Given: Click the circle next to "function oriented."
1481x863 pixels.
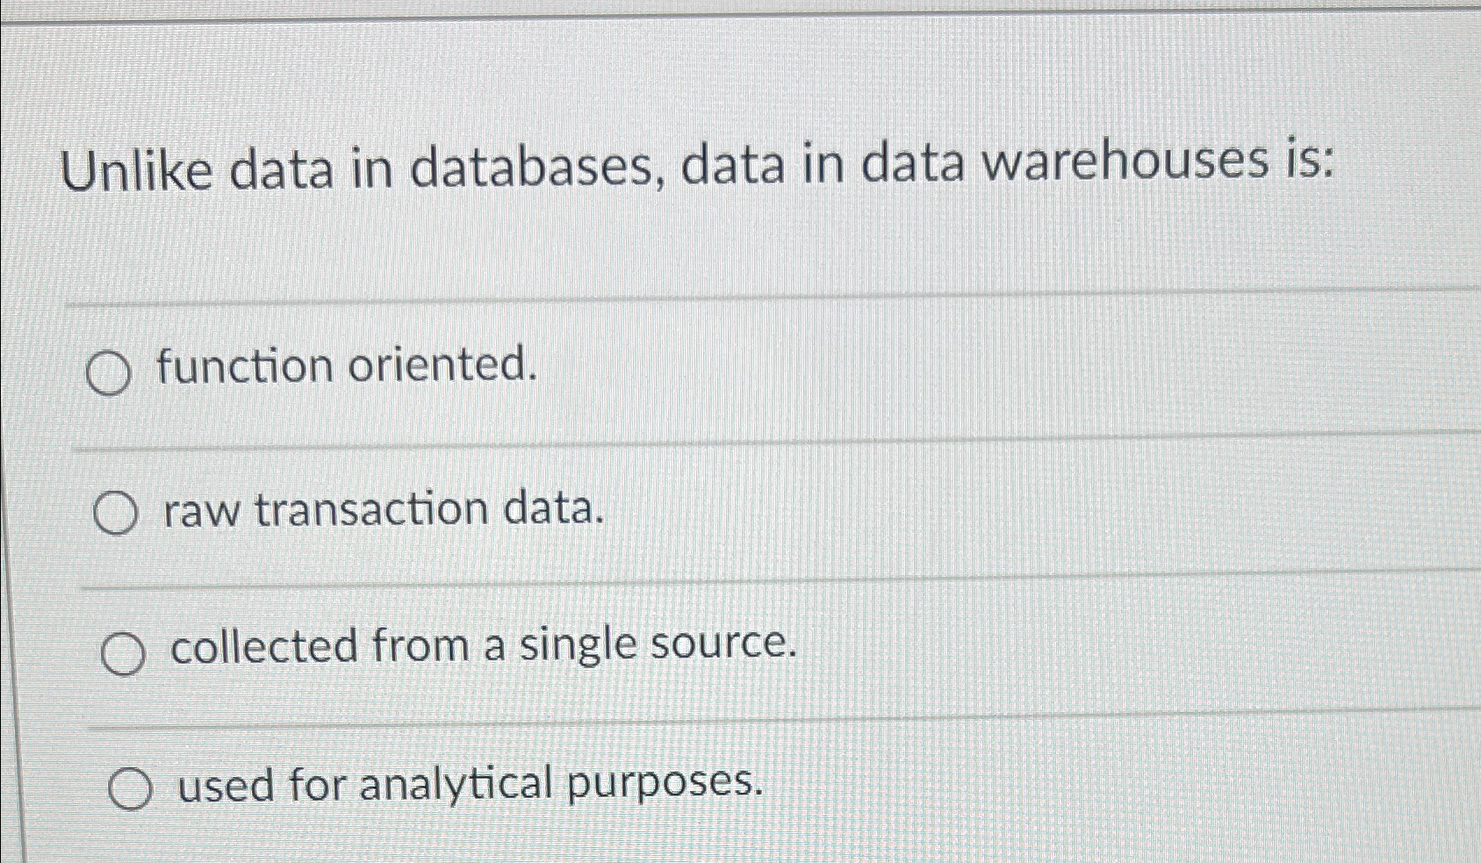Looking at the screenshot, I should coord(111,372).
